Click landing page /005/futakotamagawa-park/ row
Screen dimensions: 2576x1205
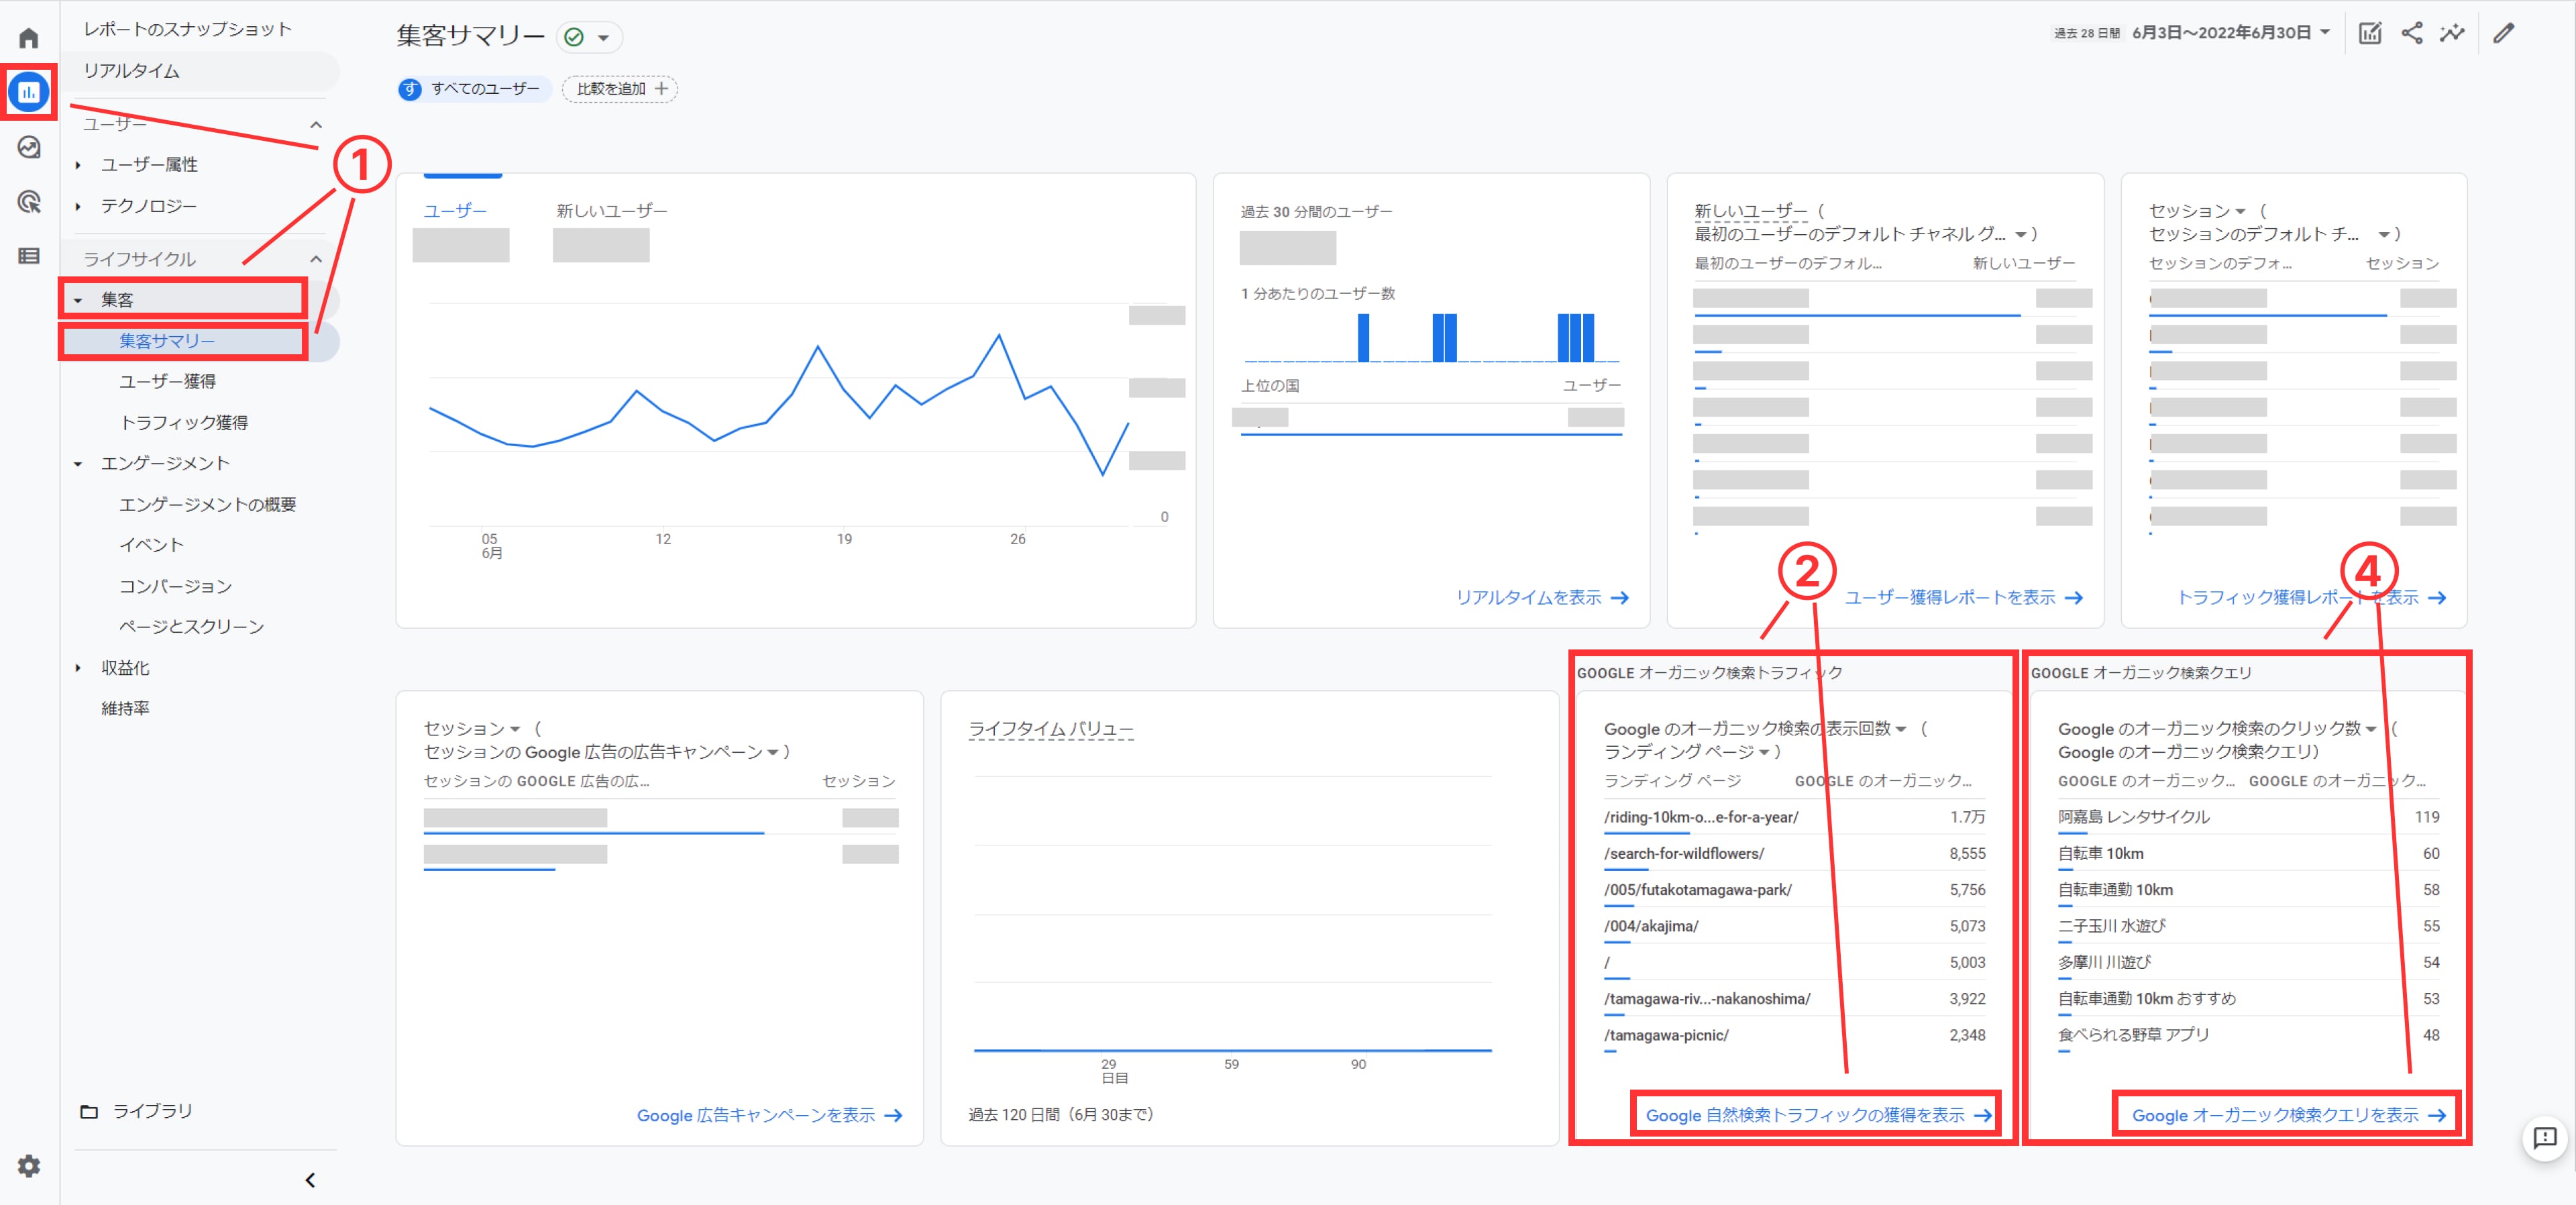click(1794, 890)
